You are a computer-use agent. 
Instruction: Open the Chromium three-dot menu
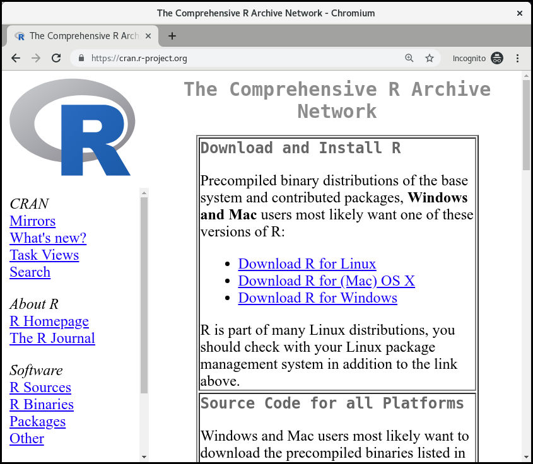517,58
